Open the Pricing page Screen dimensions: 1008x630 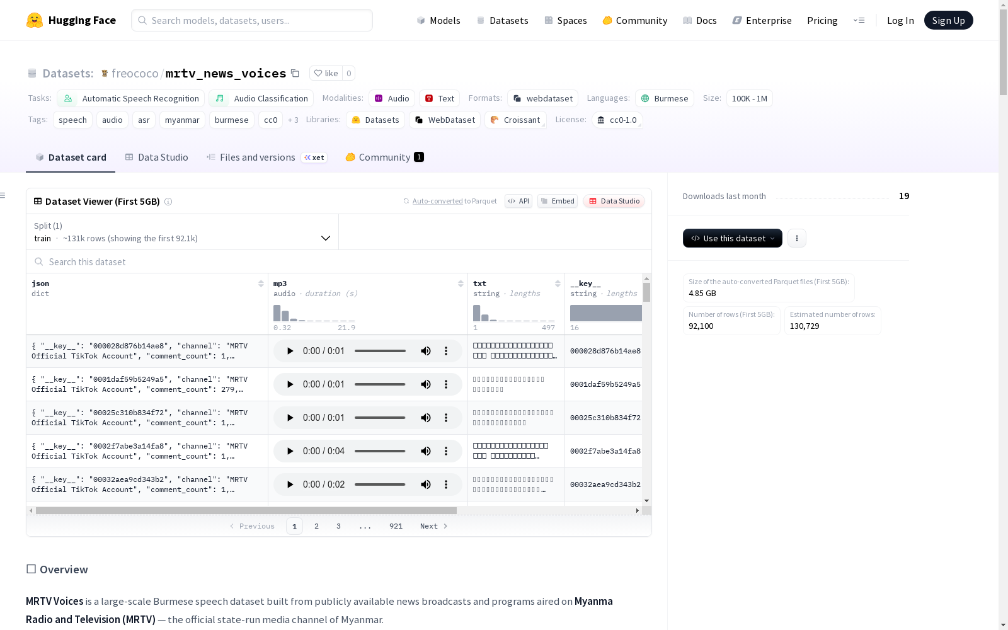822,20
